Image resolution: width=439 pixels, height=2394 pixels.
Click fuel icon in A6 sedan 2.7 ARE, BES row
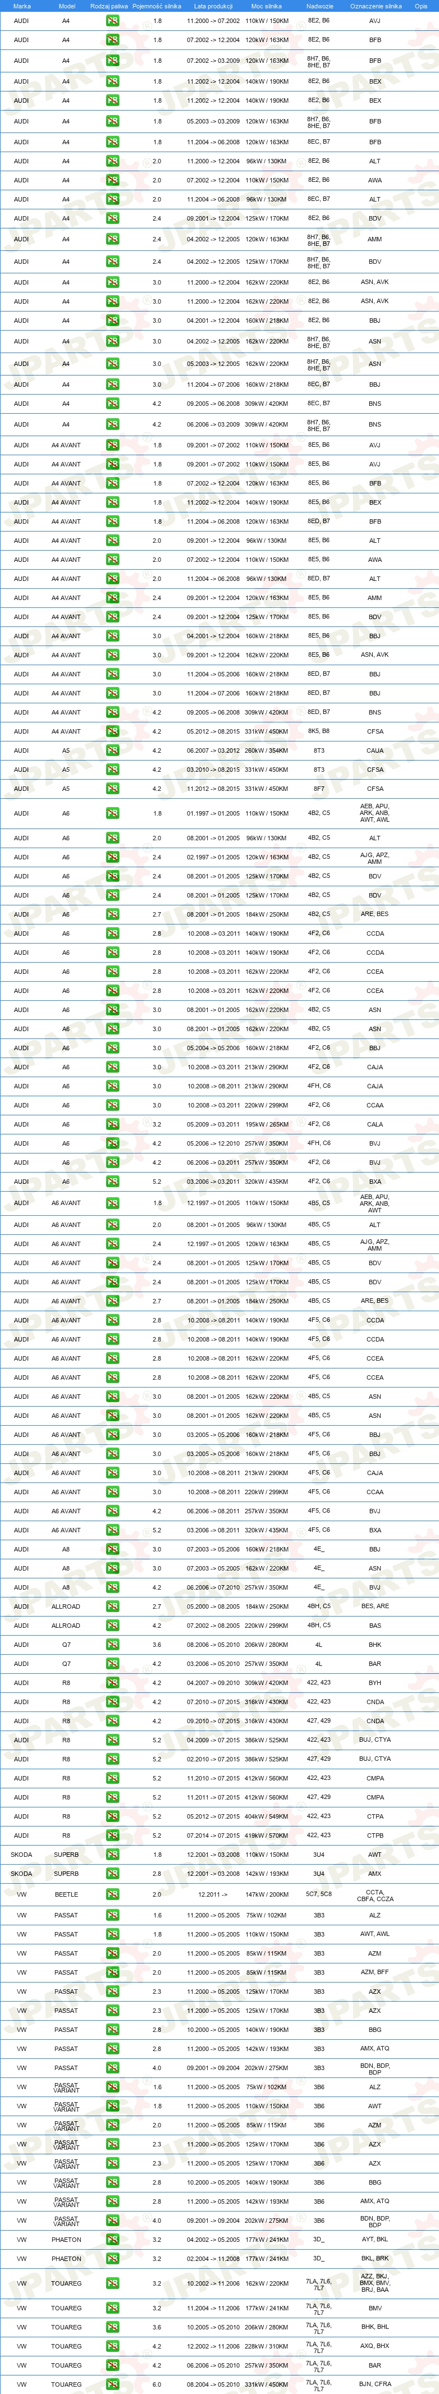[x=112, y=914]
